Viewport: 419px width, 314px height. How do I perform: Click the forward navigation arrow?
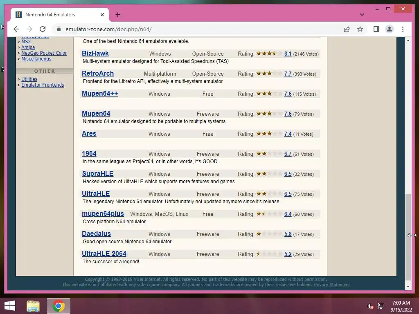pyautogui.click(x=29, y=29)
